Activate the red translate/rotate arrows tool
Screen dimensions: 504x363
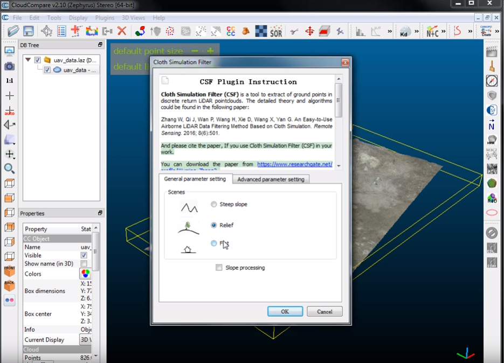point(309,31)
